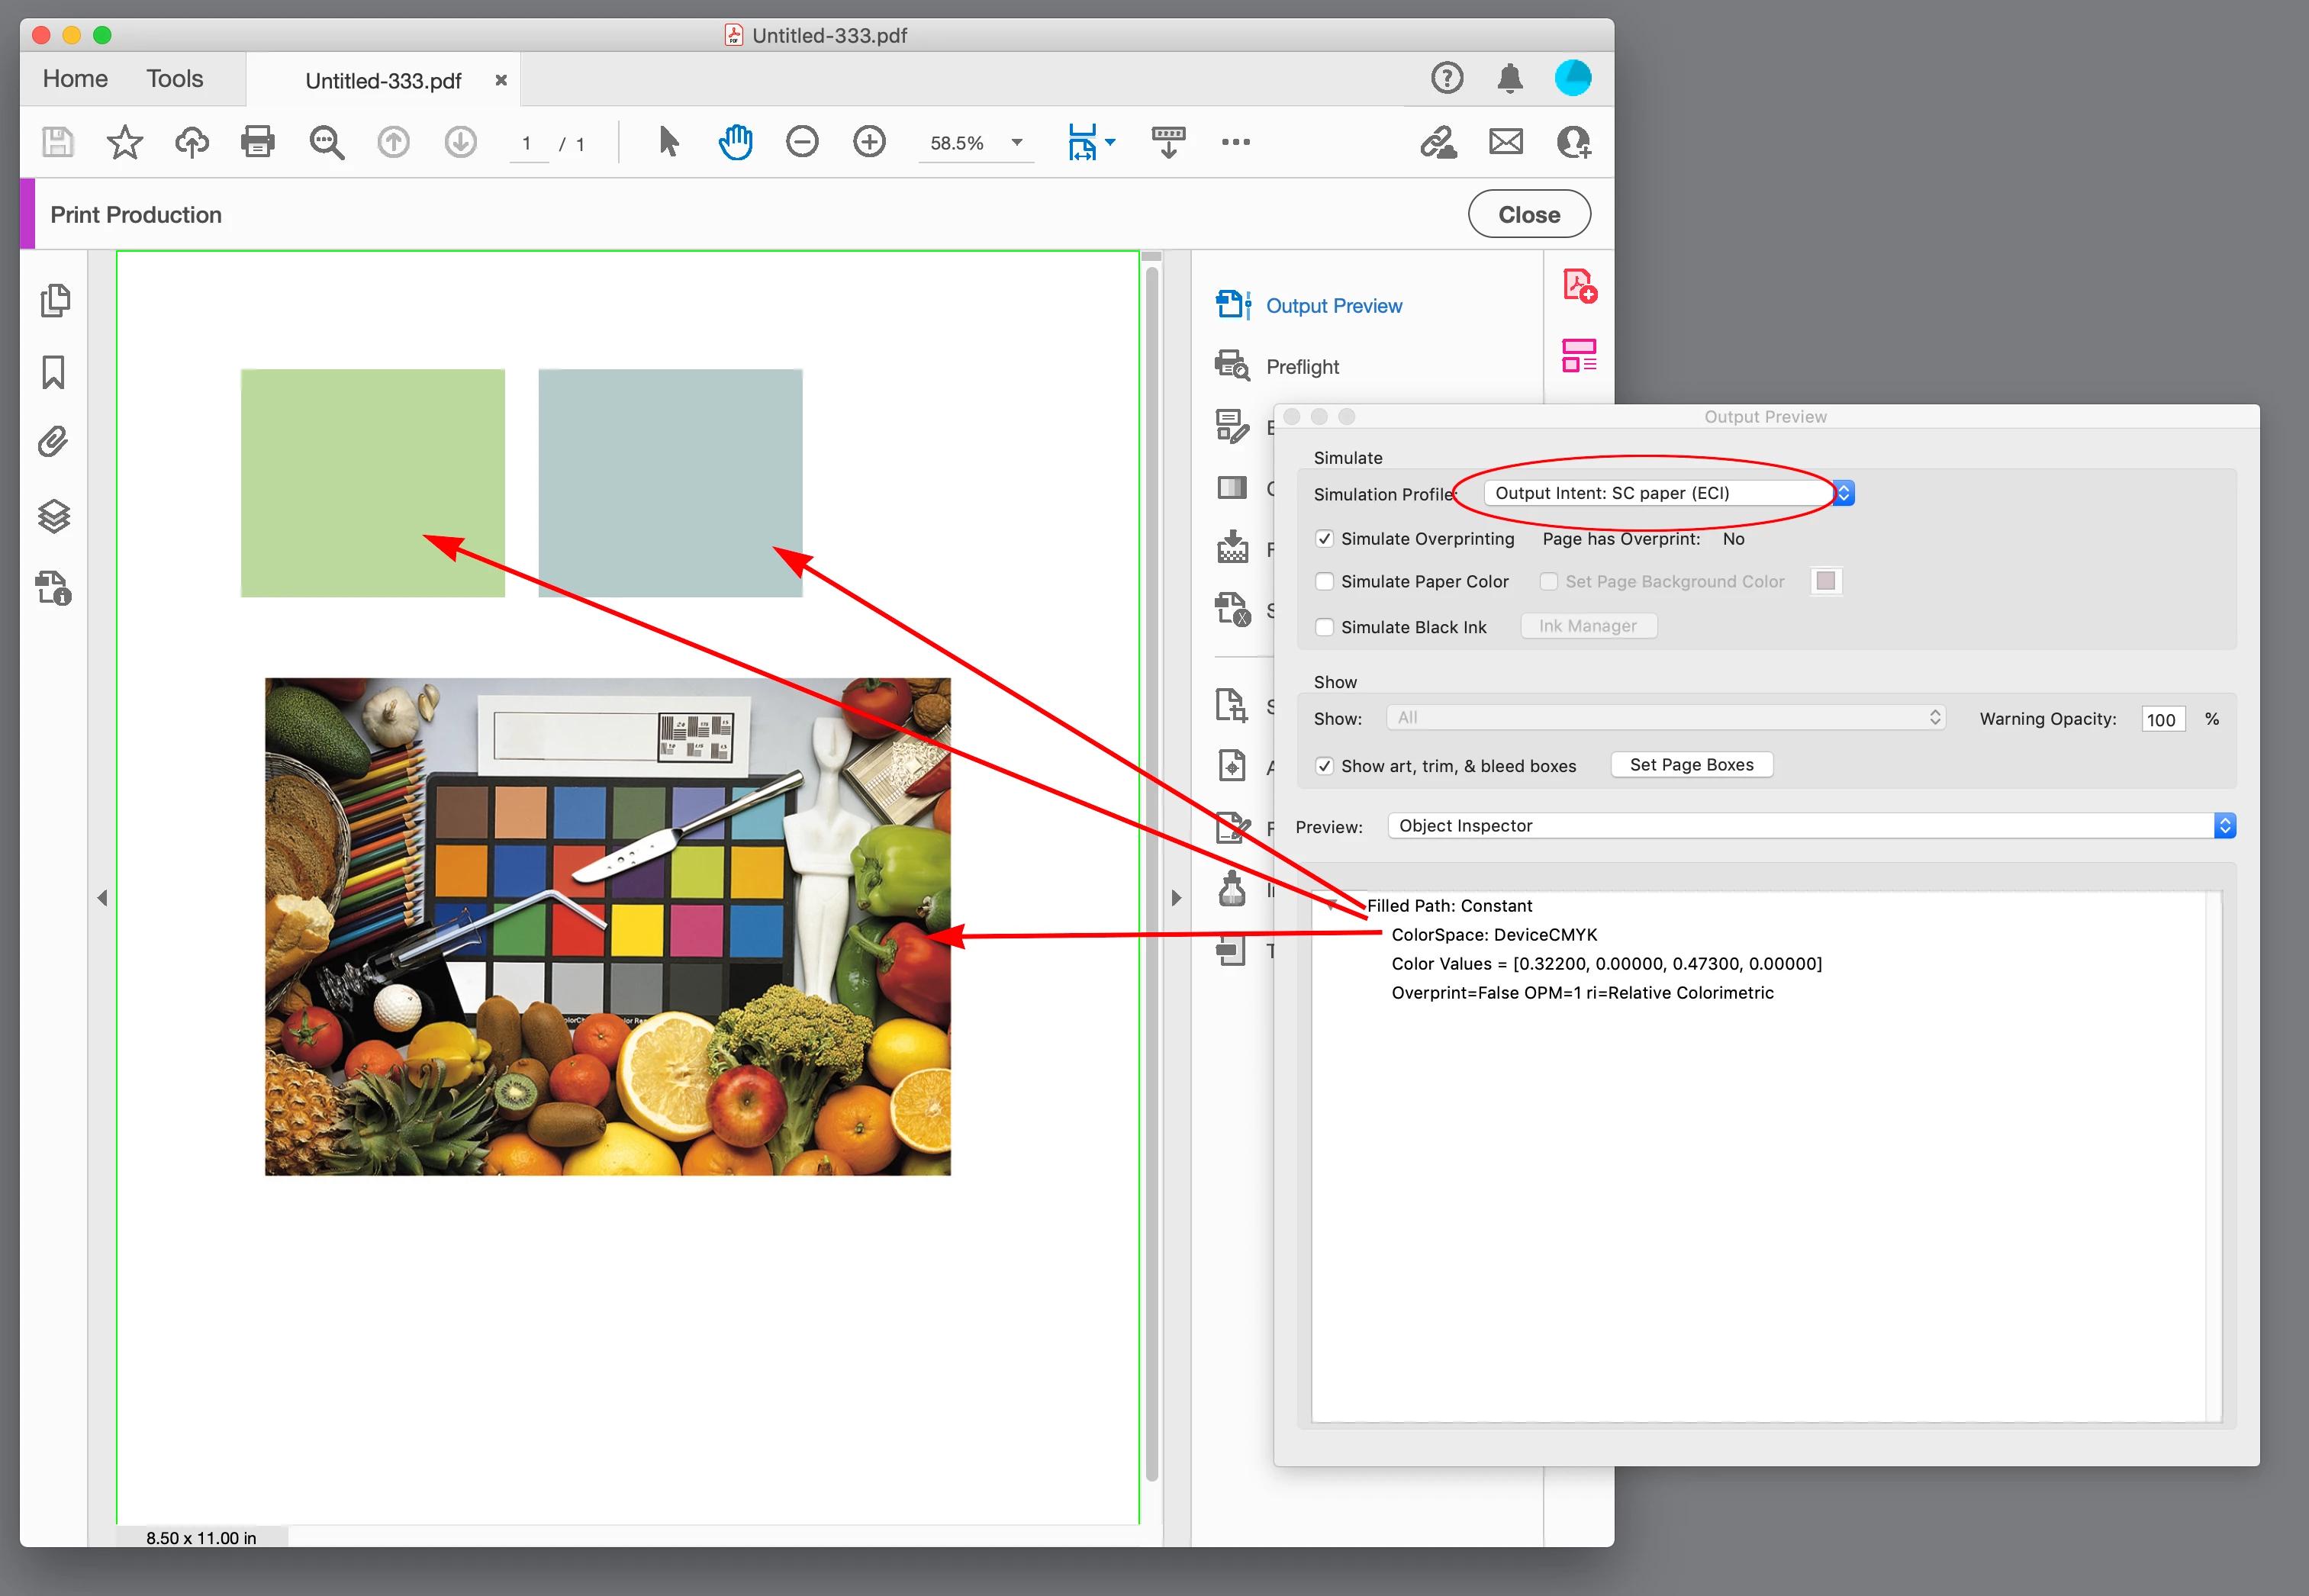The image size is (2309, 1596).
Task: Click the Print icon in the toolbar
Action: point(258,142)
